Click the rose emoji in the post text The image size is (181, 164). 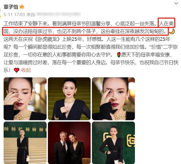pos(119,55)
